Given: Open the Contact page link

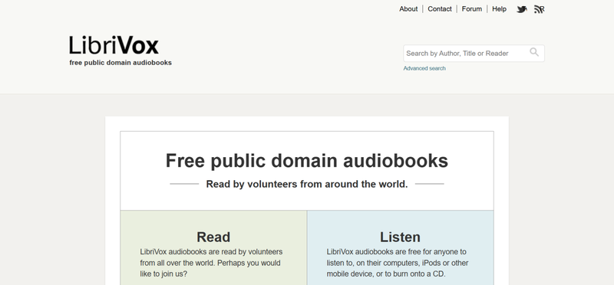Looking at the screenshot, I should (440, 8).
